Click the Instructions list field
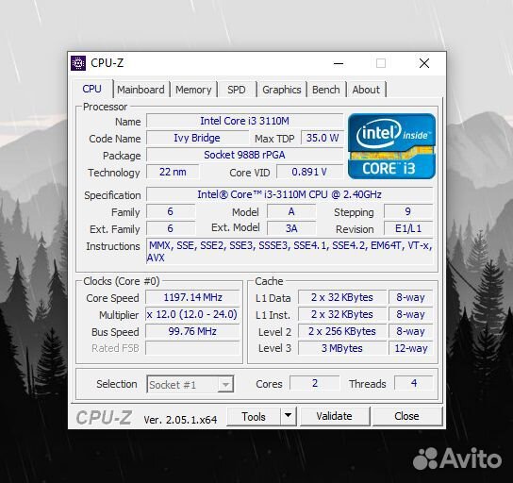Image resolution: width=513 pixels, height=483 pixels. [x=290, y=251]
